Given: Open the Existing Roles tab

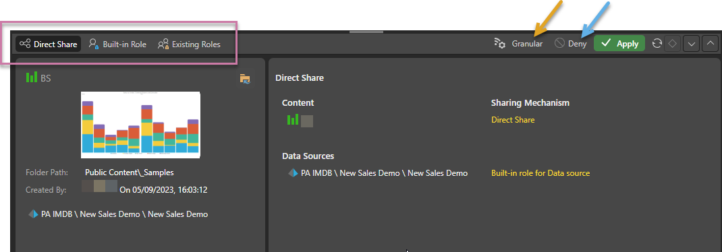Looking at the screenshot, I should point(189,44).
